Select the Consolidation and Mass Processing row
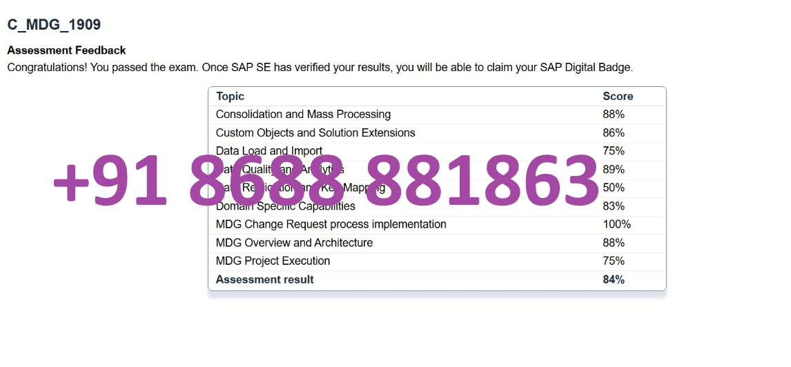Screen dimensions: 791x367 (437, 115)
